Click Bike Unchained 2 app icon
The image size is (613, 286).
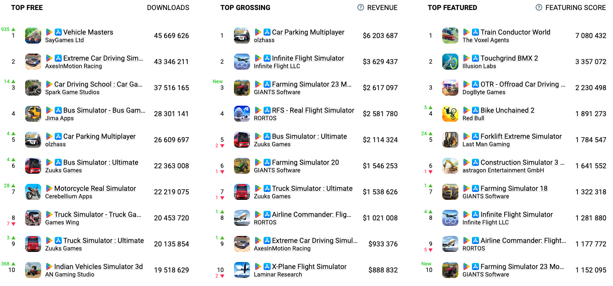point(450,114)
